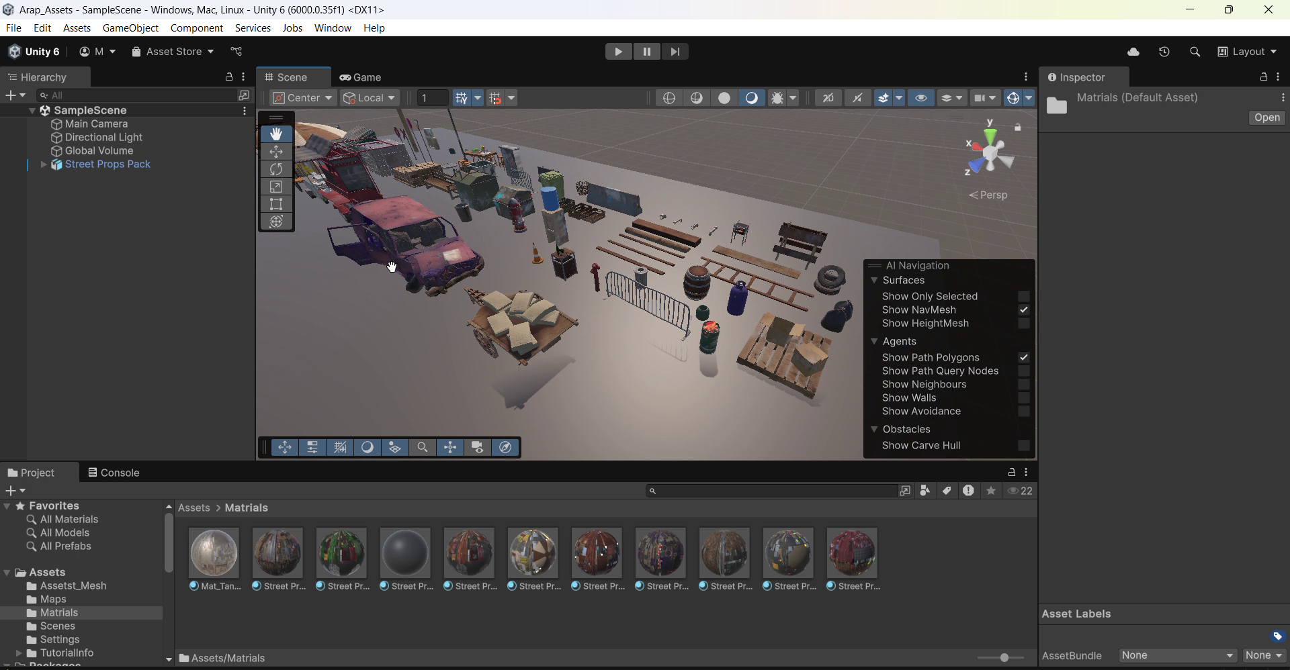
Task: Enable Show Avoidance checkbox
Action: [1023, 411]
